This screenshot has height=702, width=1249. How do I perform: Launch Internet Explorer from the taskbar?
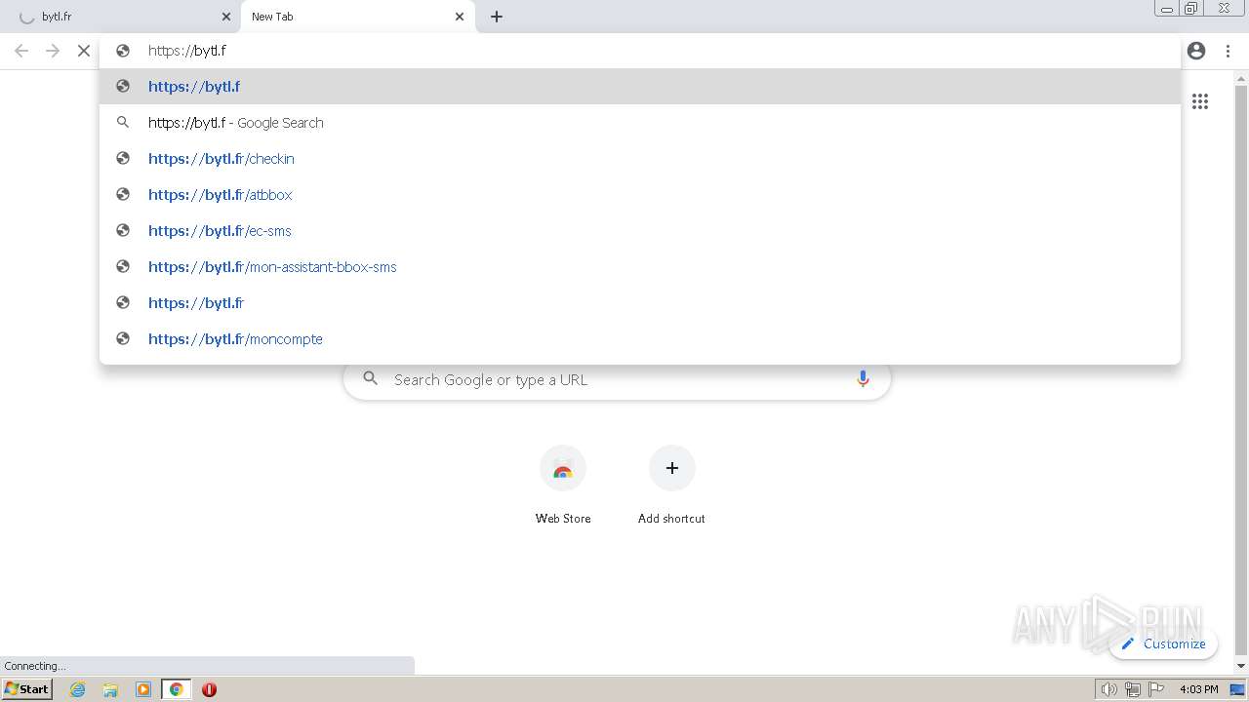pyautogui.click(x=78, y=689)
